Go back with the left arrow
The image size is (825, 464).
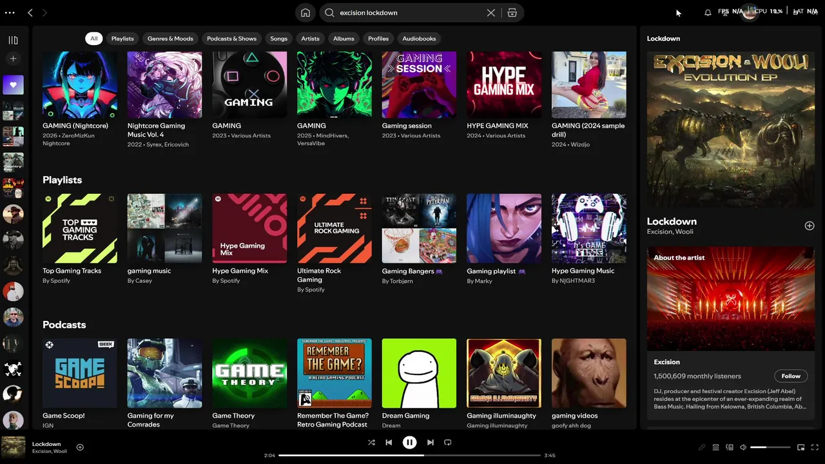tap(30, 12)
